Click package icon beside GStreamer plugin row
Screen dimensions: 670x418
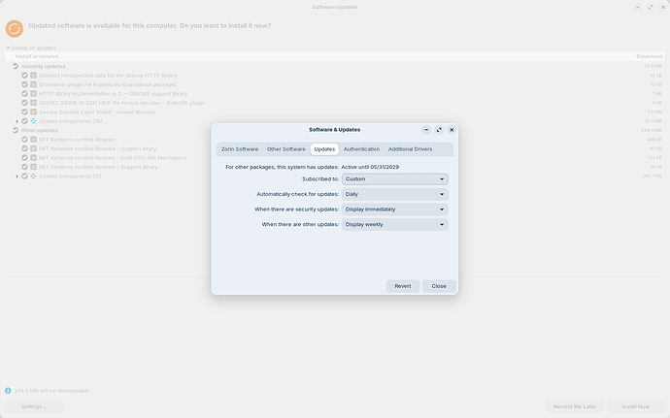pyautogui.click(x=33, y=84)
